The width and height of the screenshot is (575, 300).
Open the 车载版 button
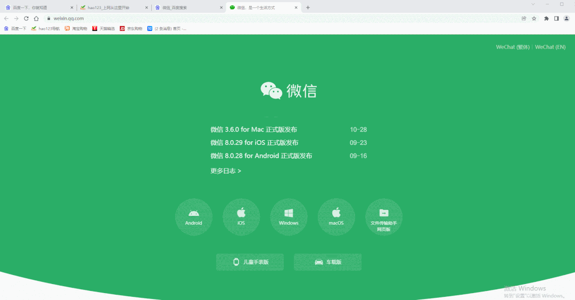point(327,262)
